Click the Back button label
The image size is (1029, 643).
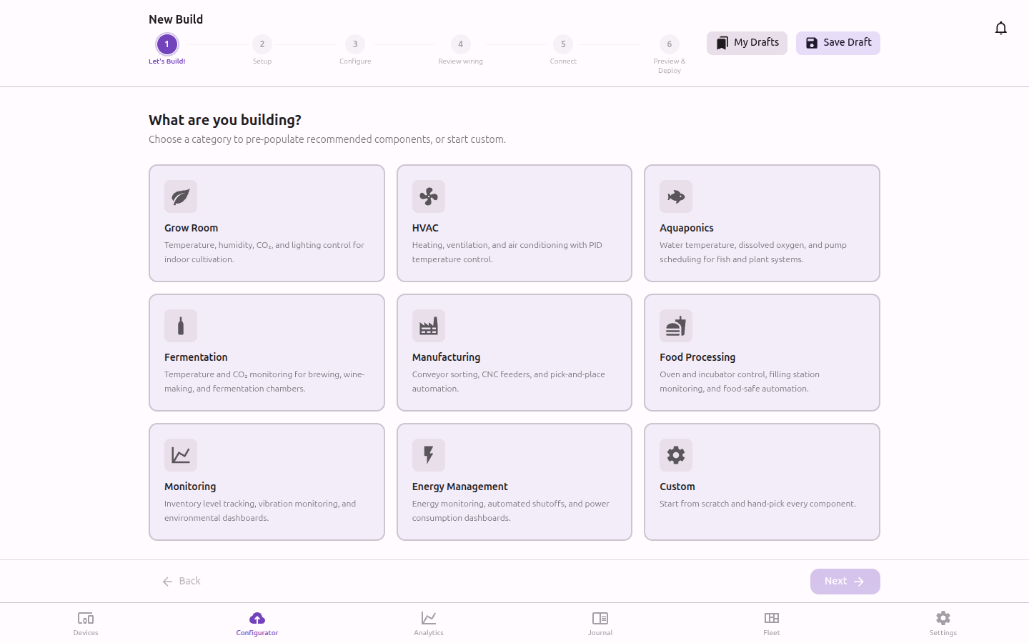click(189, 581)
